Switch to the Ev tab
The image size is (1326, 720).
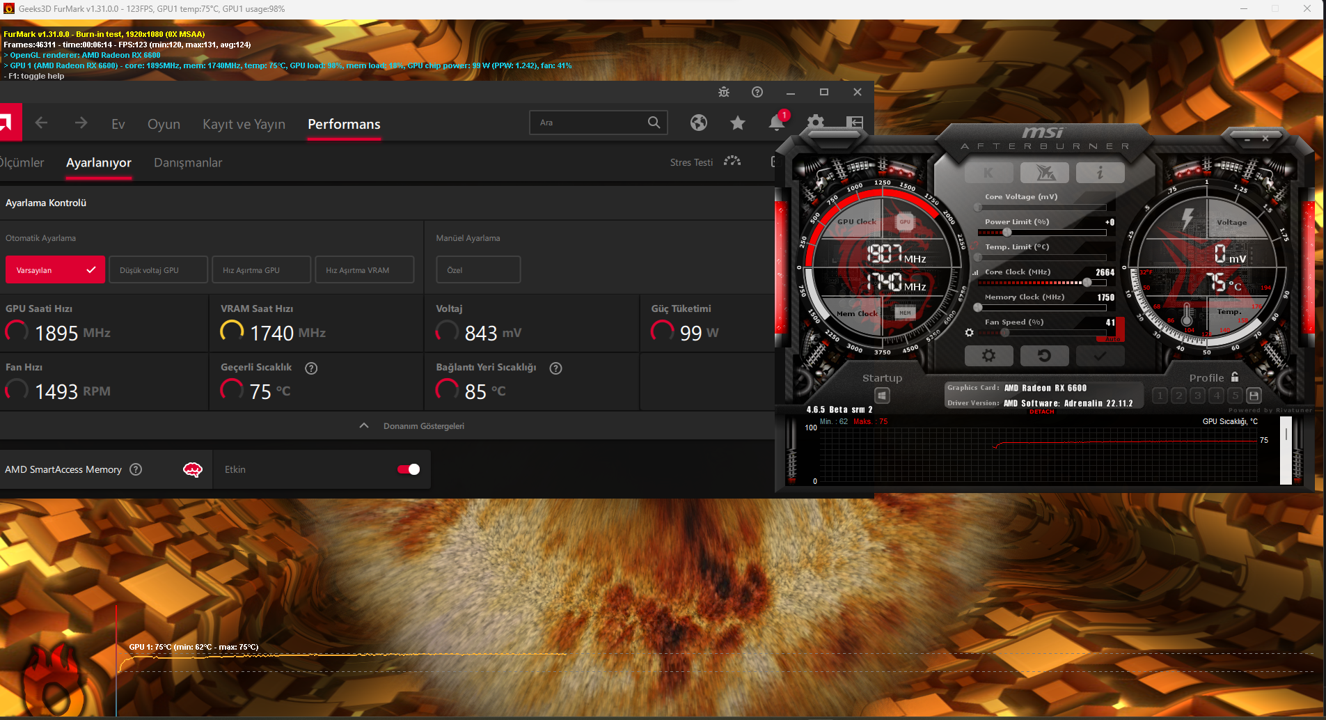click(x=118, y=124)
